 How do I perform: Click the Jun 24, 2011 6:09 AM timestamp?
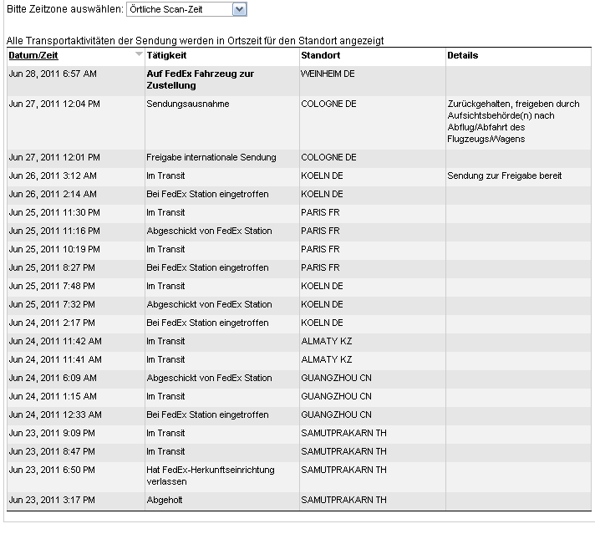coord(53,378)
